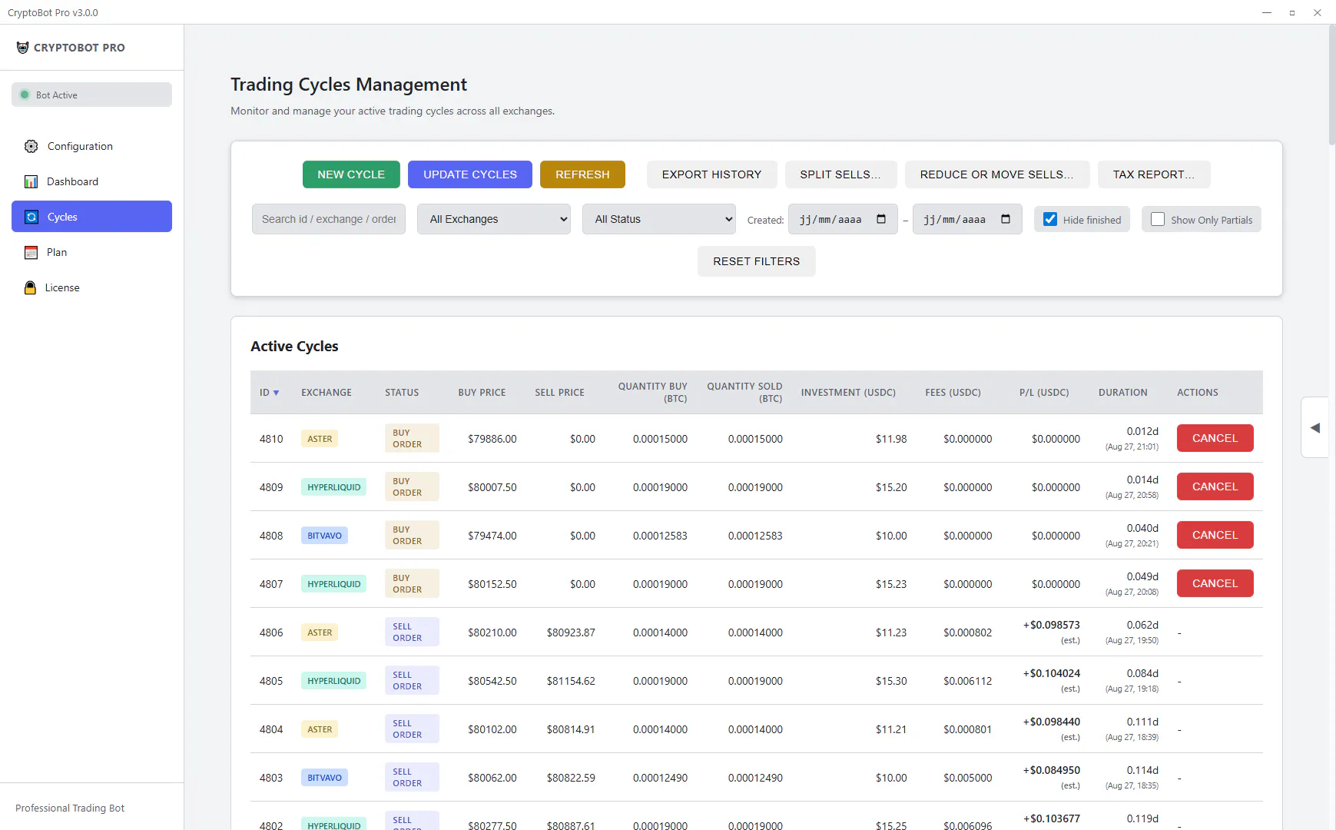The height and width of the screenshot is (830, 1336).
Task: Click the REFRESH button
Action: (582, 174)
